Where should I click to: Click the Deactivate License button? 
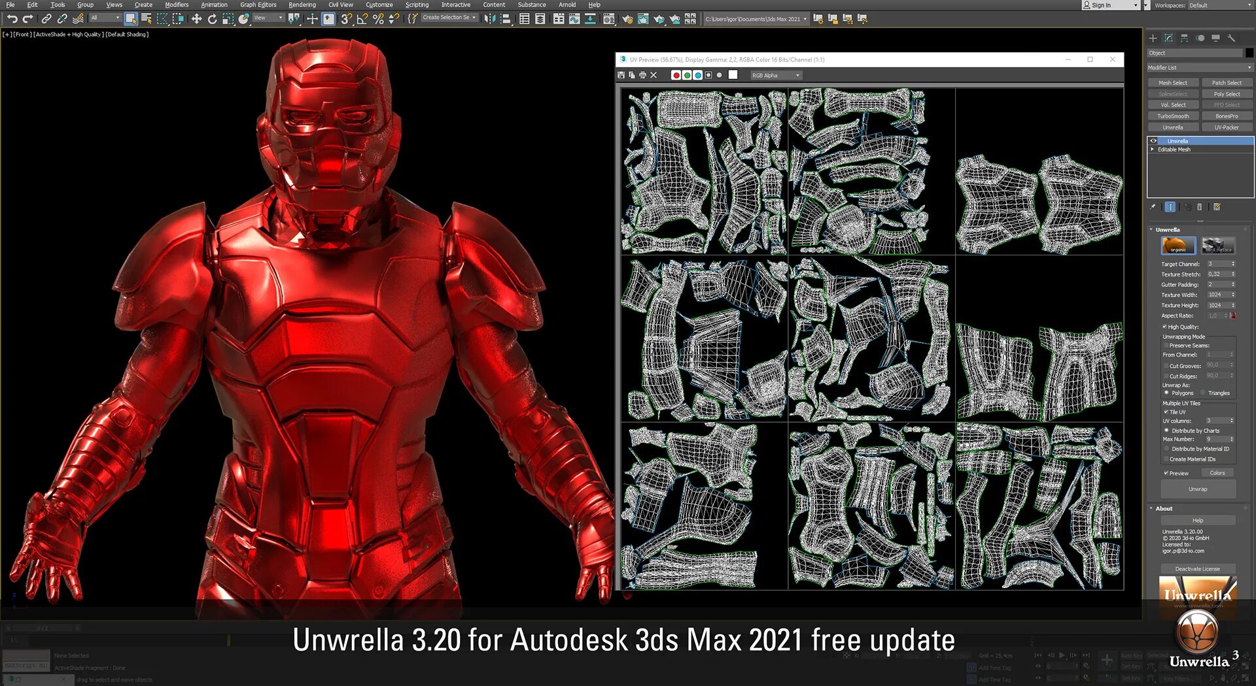coord(1198,569)
